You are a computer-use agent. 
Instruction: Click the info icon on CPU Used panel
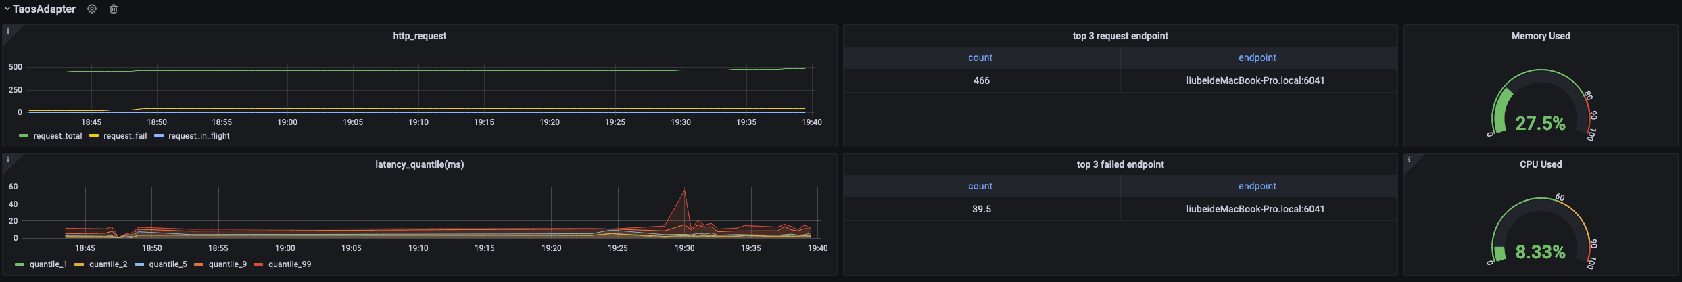click(x=1409, y=160)
